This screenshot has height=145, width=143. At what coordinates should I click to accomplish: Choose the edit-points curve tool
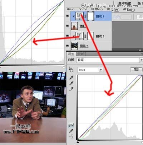(71, 125)
